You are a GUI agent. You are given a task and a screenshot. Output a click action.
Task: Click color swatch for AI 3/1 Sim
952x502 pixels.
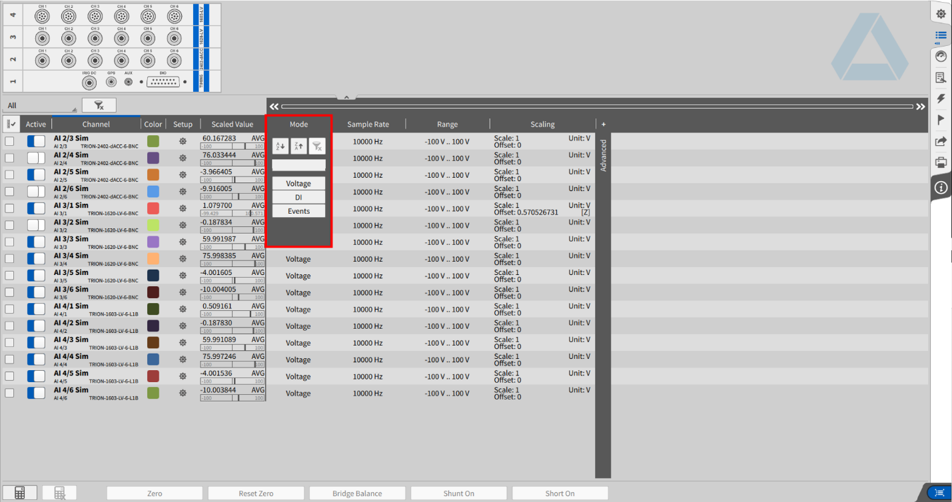[x=153, y=208]
